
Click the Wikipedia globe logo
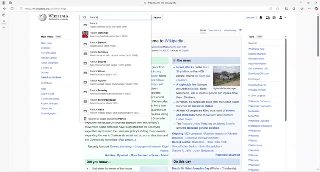[43, 17]
